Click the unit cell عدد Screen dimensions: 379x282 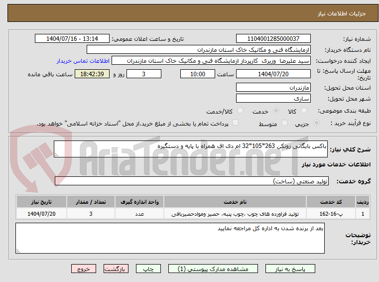point(139,214)
